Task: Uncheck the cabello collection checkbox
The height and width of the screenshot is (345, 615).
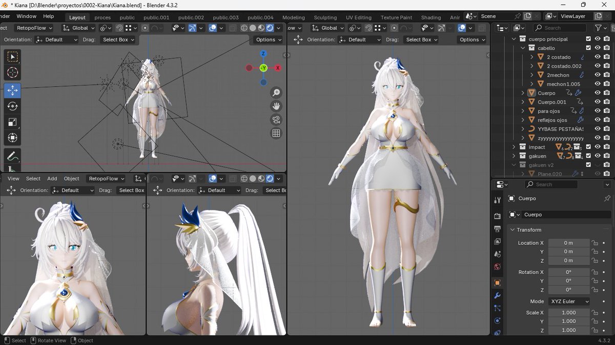Action: [588, 48]
